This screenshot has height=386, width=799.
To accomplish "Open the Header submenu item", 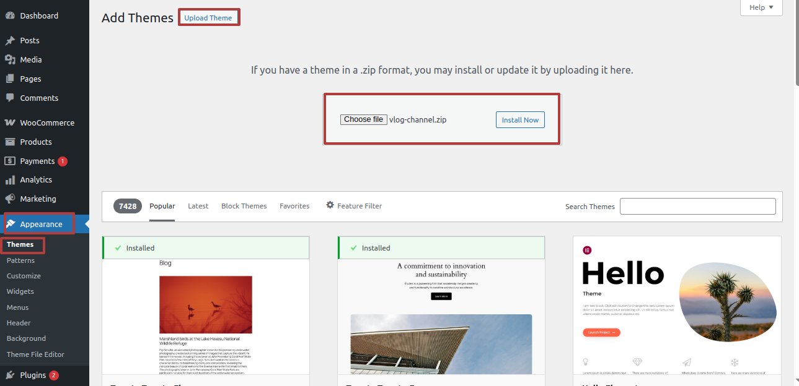I will tap(19, 323).
